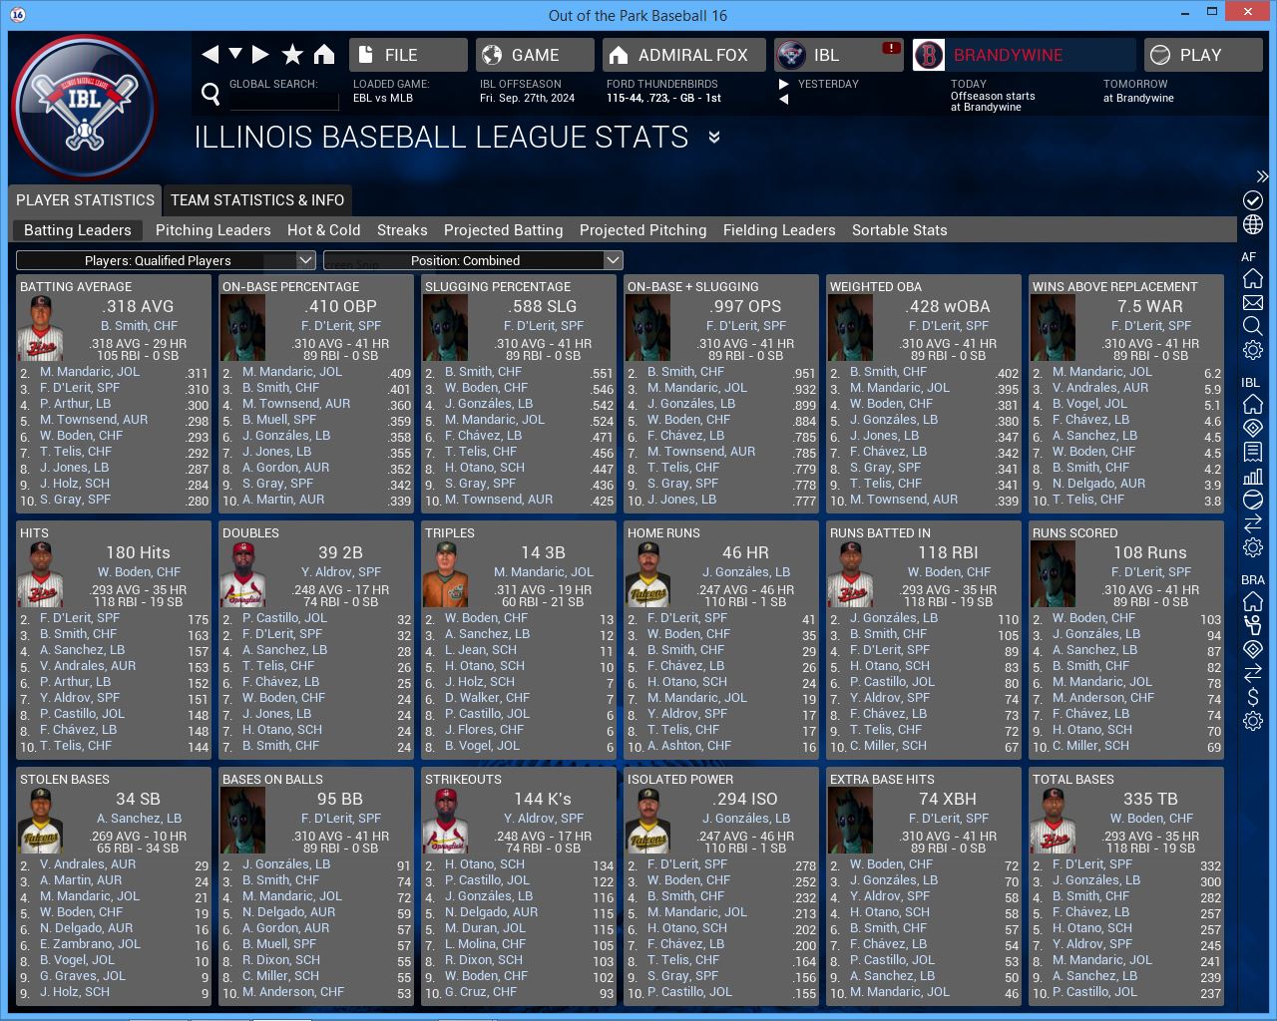Click the Global Search input field

pyautogui.click(x=284, y=101)
